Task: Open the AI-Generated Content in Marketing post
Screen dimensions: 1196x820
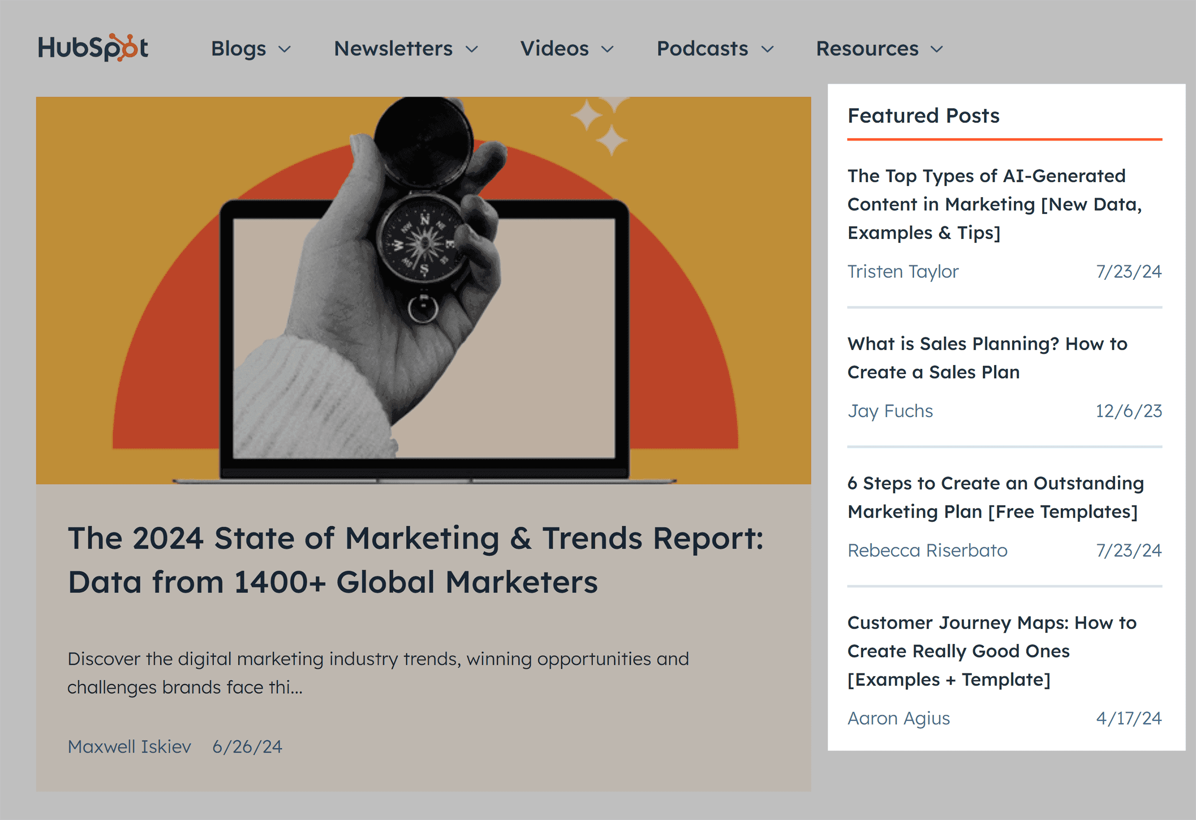Action: [x=994, y=204]
